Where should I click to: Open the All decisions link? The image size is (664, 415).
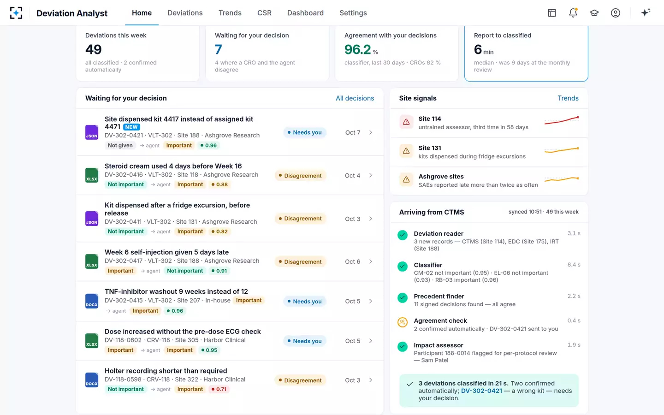(x=355, y=98)
